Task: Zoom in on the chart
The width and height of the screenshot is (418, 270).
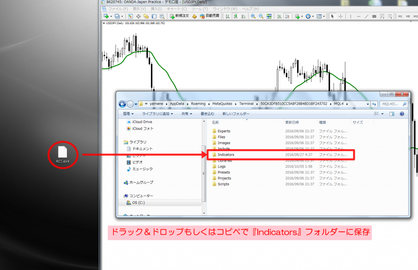Action: tap(253, 16)
